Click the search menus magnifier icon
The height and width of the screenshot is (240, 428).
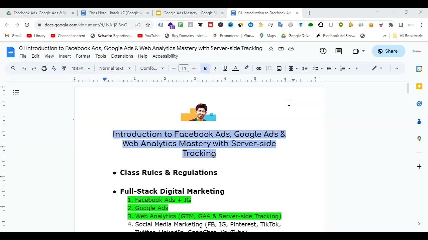click(13, 68)
